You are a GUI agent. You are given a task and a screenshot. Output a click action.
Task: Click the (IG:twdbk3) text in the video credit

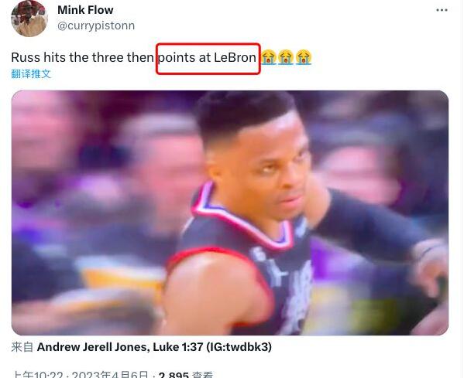(x=239, y=347)
